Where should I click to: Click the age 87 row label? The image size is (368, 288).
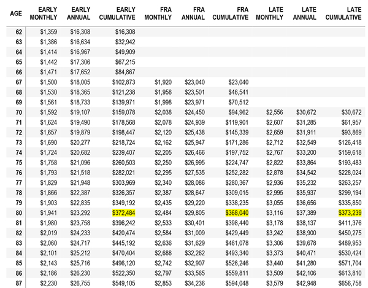(19, 283)
